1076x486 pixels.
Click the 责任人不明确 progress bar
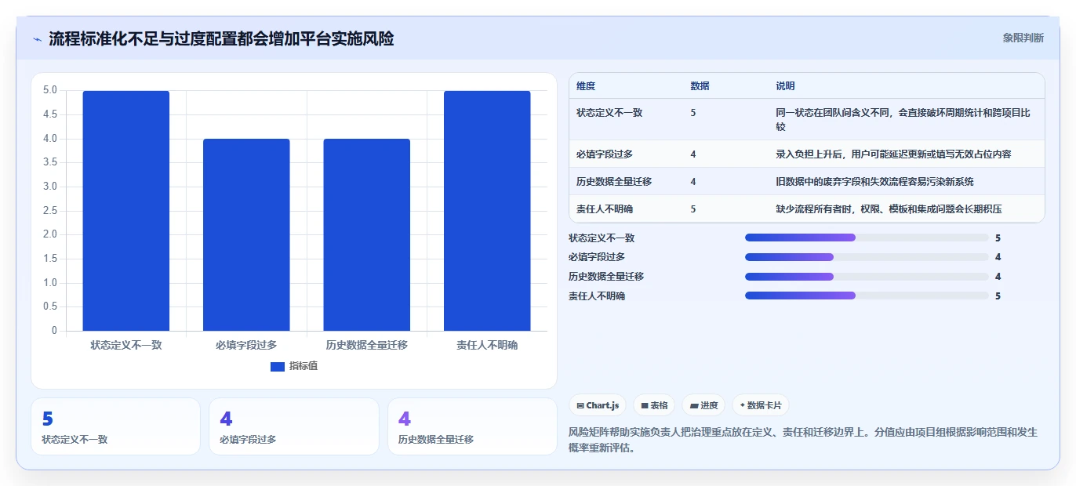coord(867,296)
